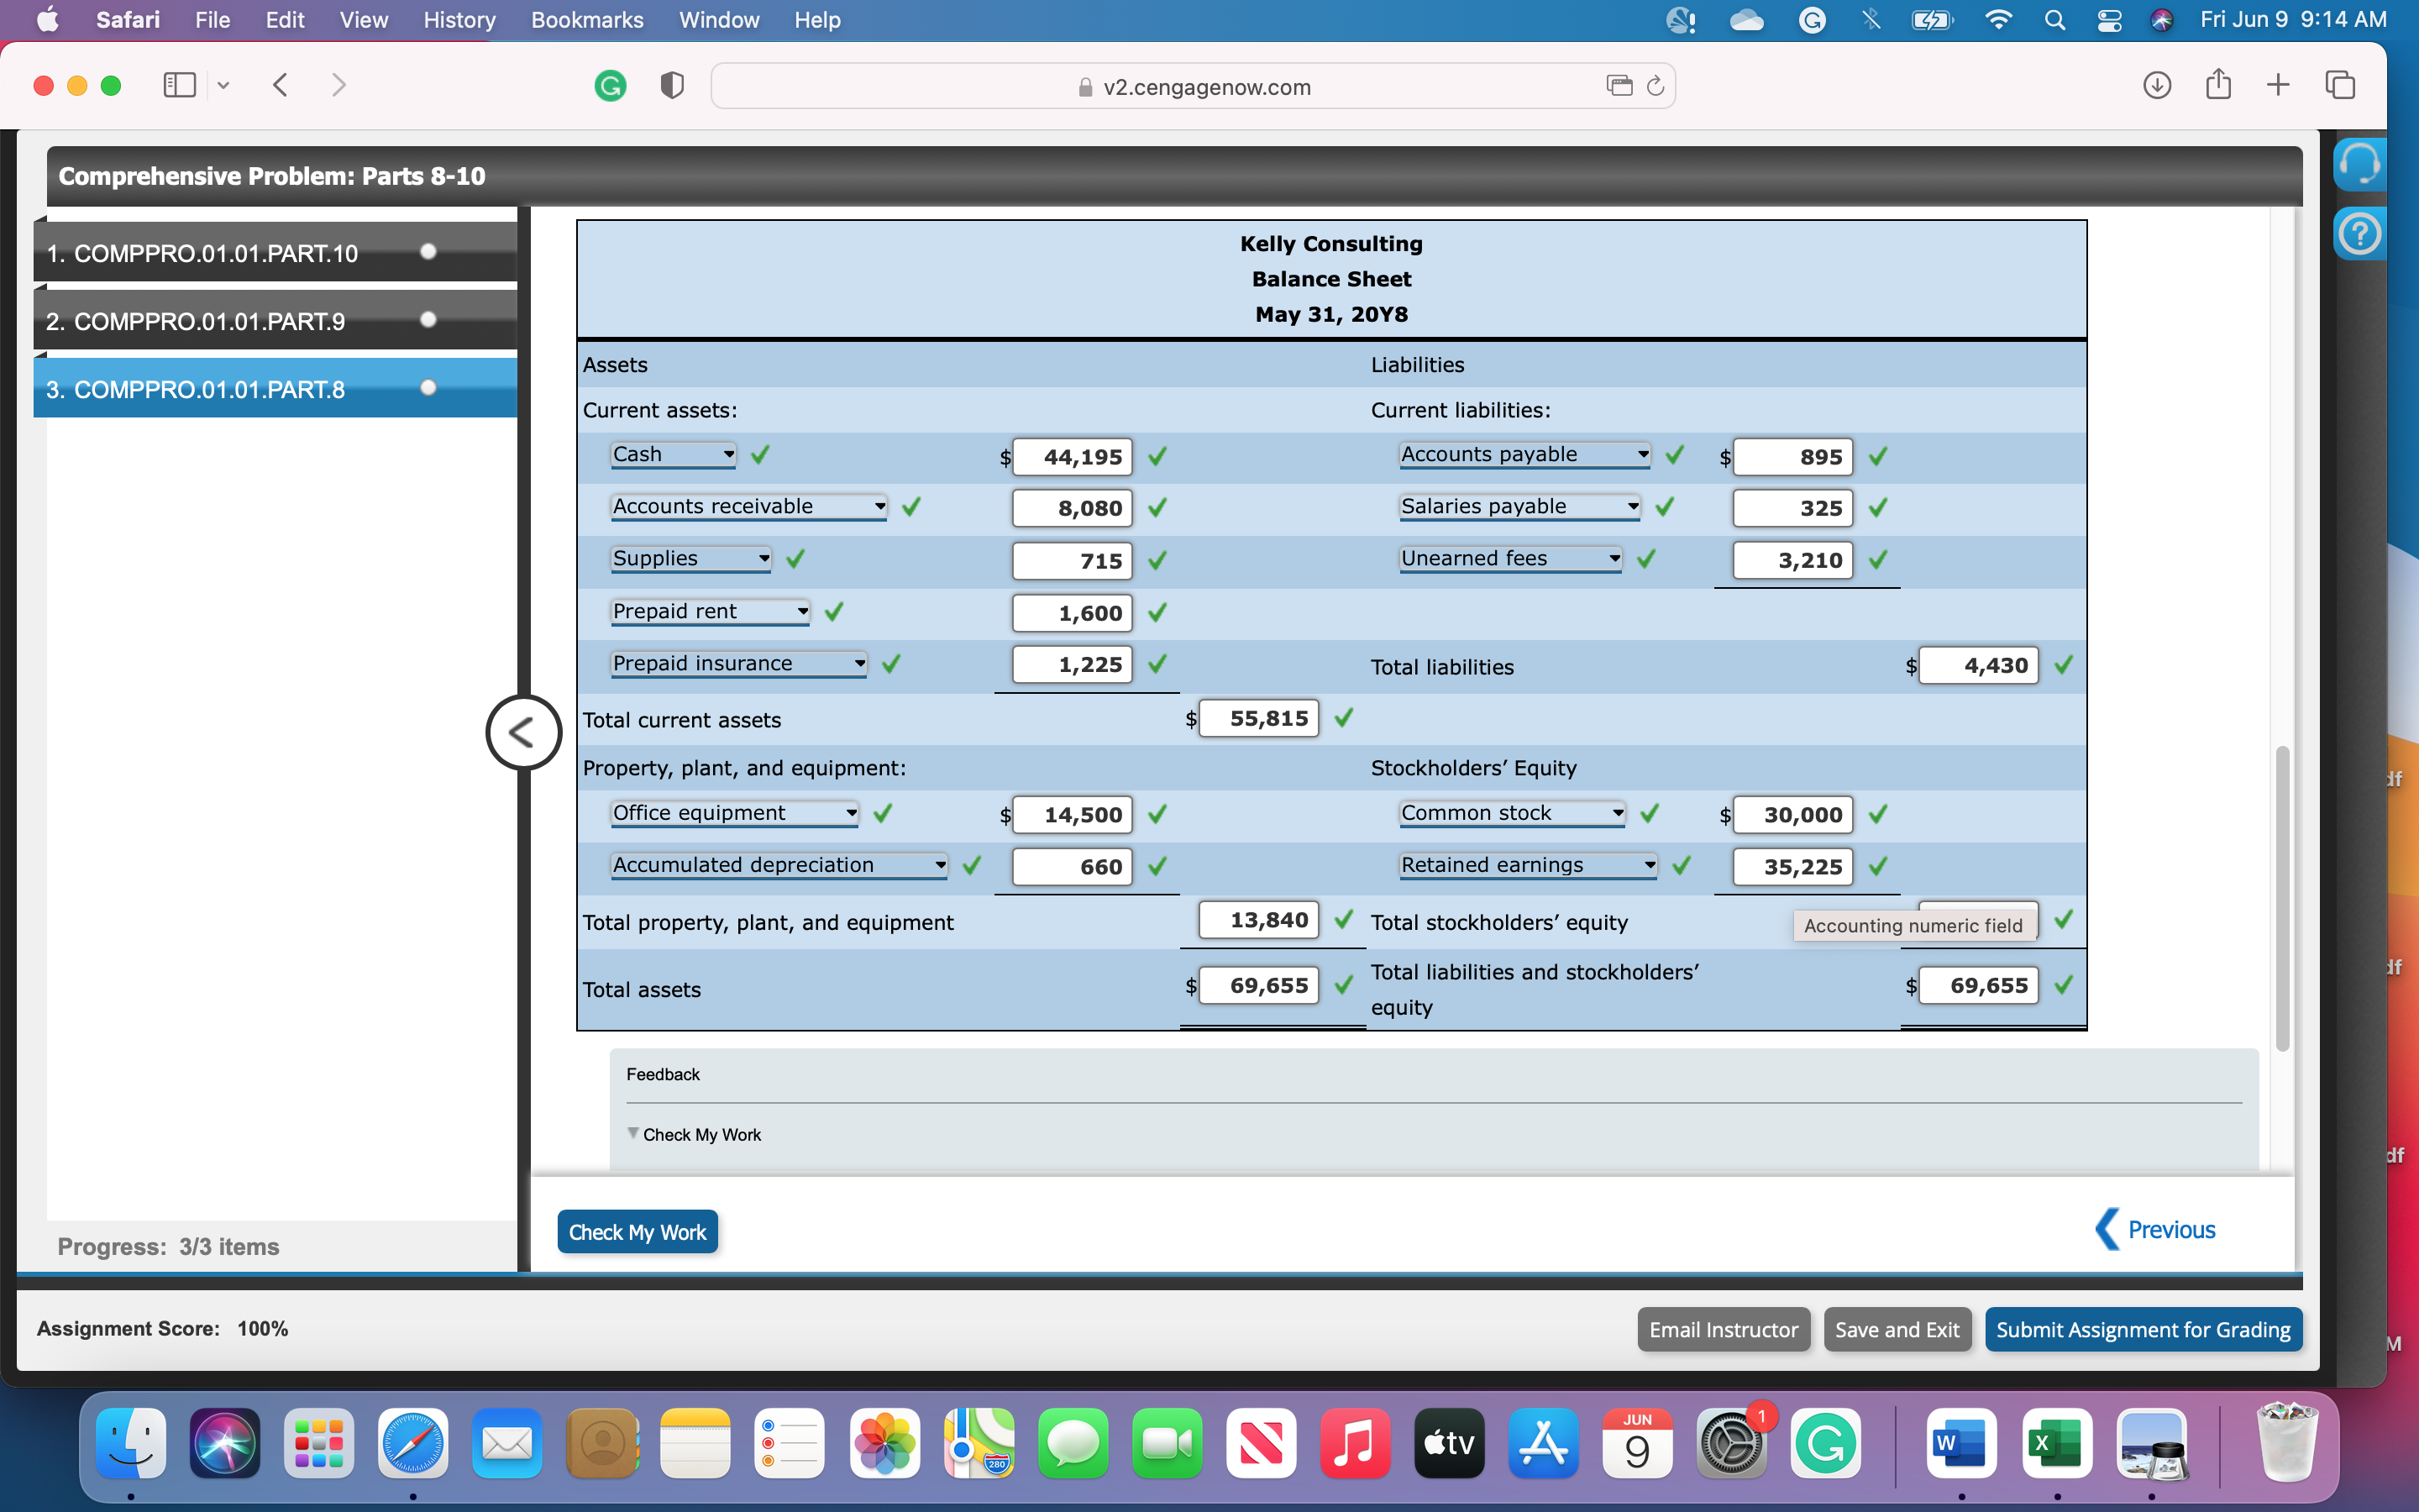This screenshot has width=2419, height=1512.
Task: Select the COMPPRO.01.01.PART.9 status dot
Action: 429,320
